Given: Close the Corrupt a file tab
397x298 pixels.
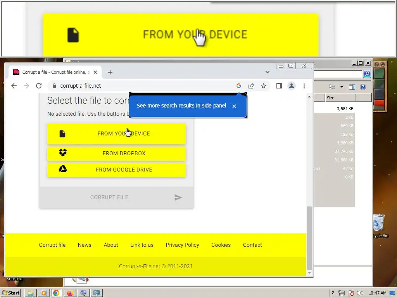Looking at the screenshot, I should tap(95, 72).
